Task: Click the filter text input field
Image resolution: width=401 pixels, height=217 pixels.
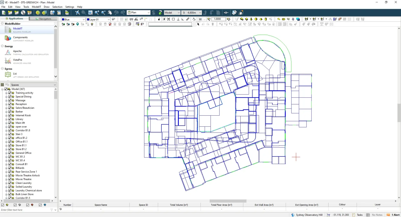Action: (25, 210)
